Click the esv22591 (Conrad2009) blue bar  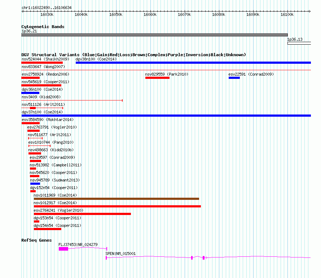(234, 78)
